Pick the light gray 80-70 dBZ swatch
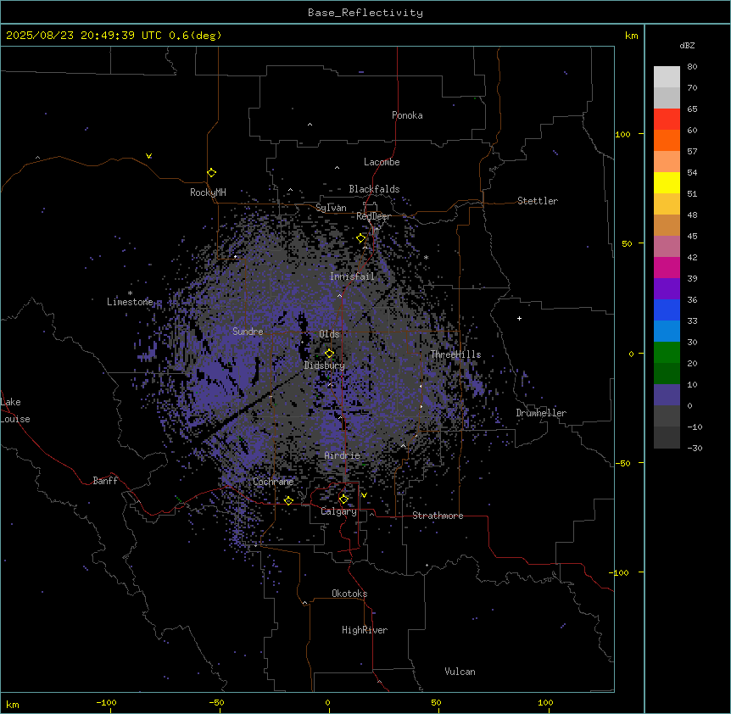 pos(667,77)
